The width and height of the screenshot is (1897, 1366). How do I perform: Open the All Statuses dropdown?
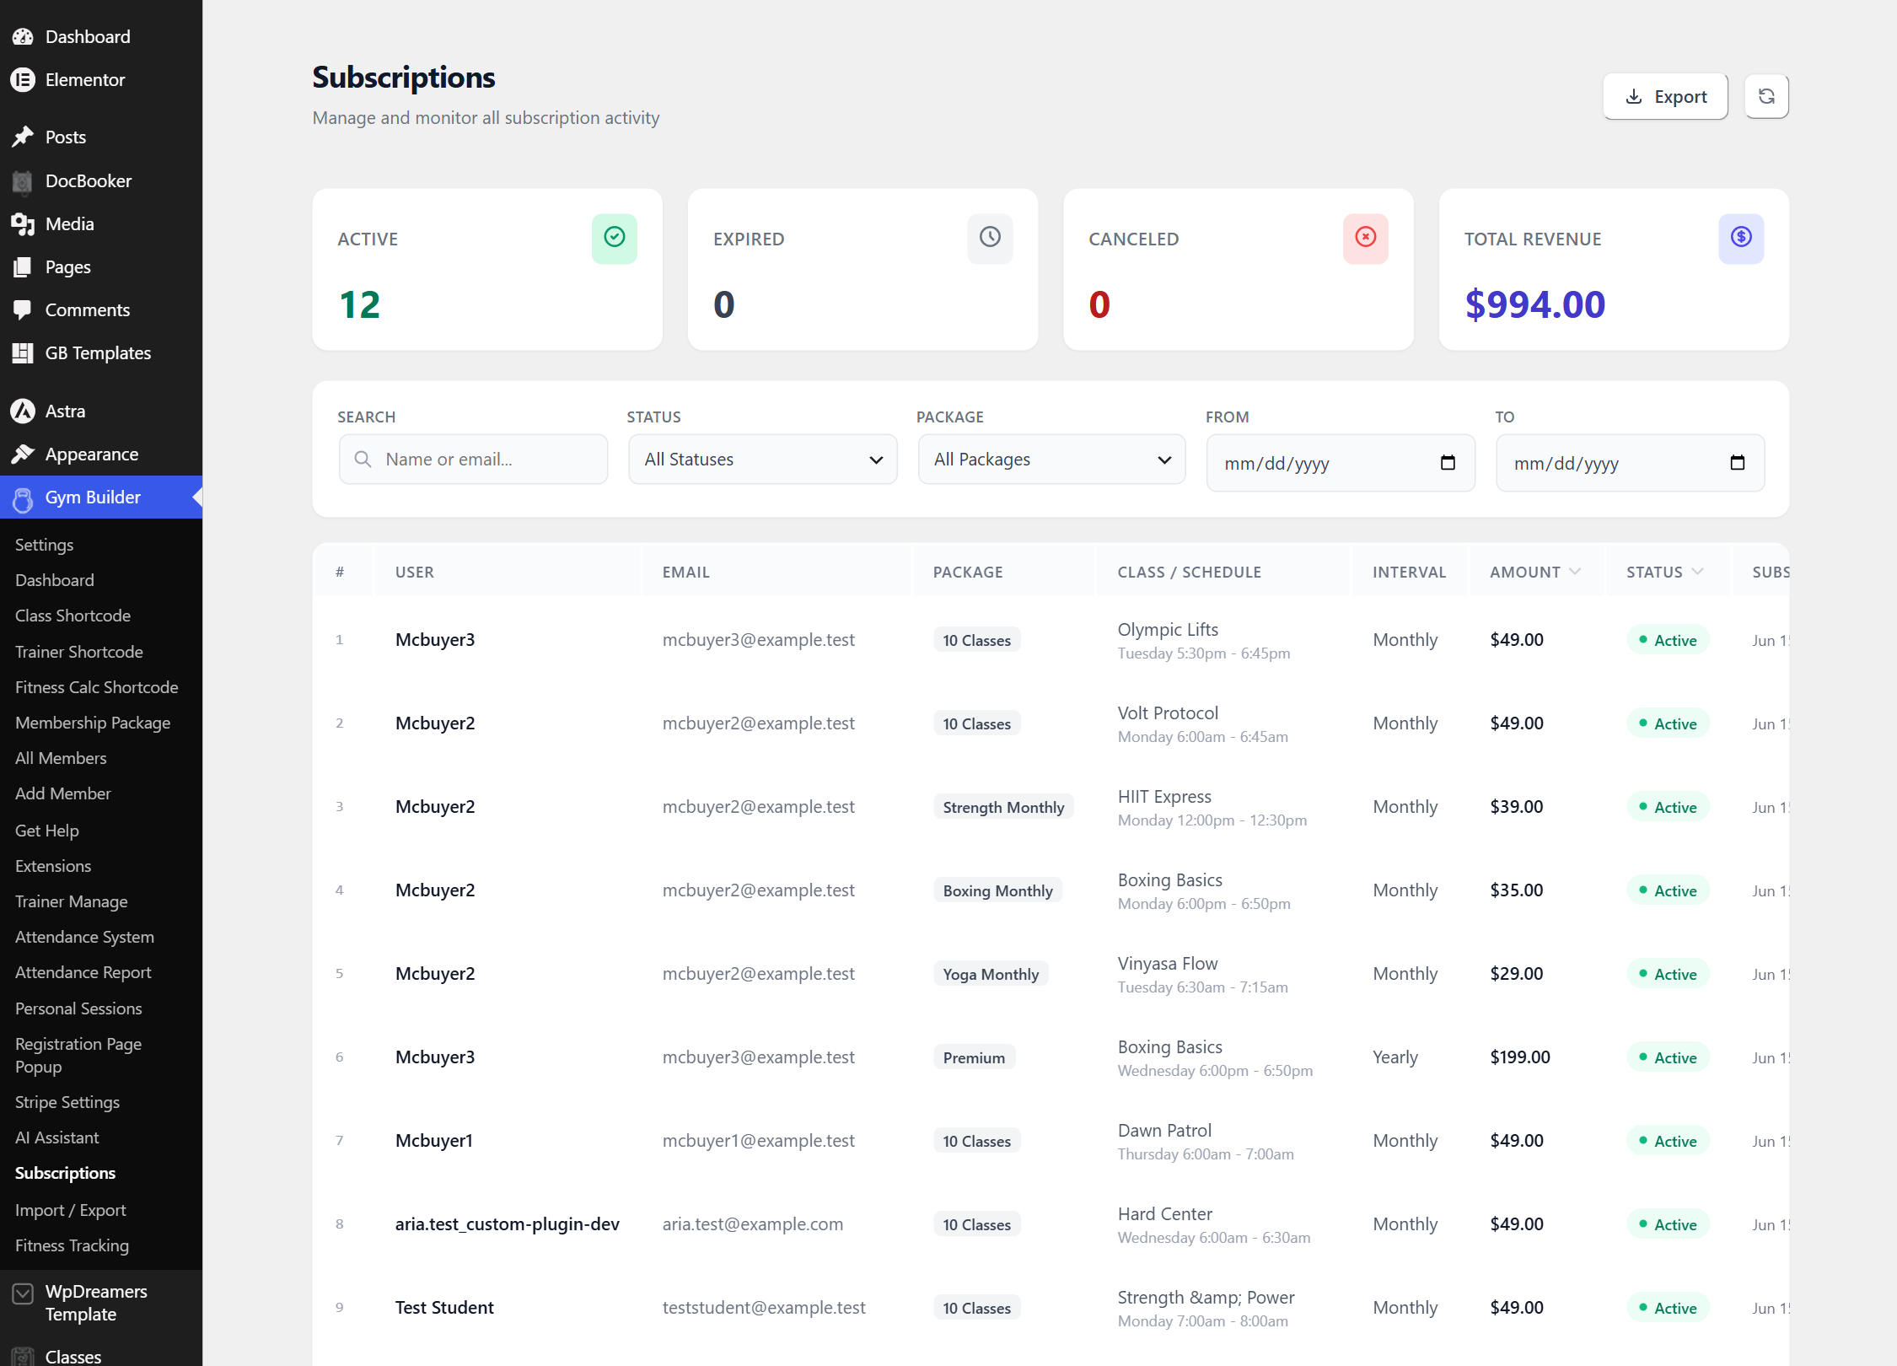tap(762, 459)
